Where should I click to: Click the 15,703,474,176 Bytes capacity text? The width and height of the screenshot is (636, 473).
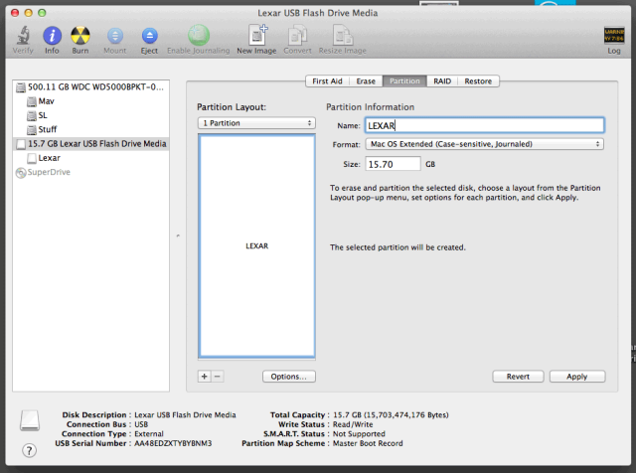coord(406,415)
